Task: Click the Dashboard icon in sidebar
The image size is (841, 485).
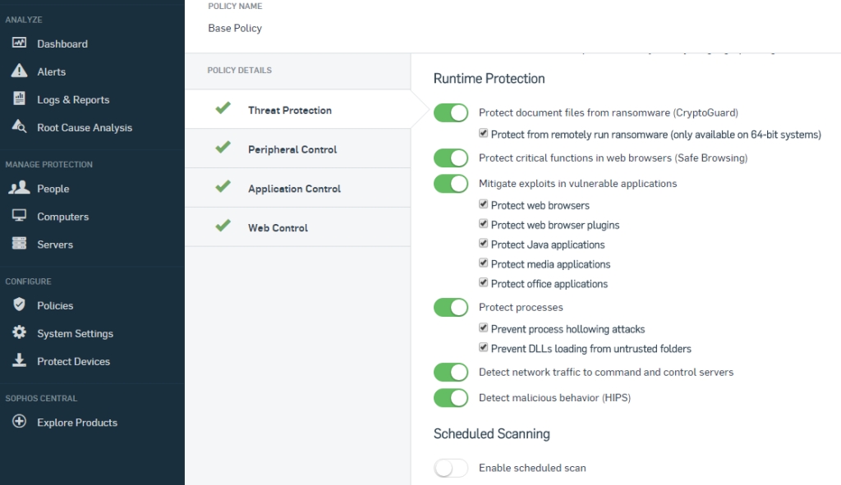Action: click(x=20, y=43)
